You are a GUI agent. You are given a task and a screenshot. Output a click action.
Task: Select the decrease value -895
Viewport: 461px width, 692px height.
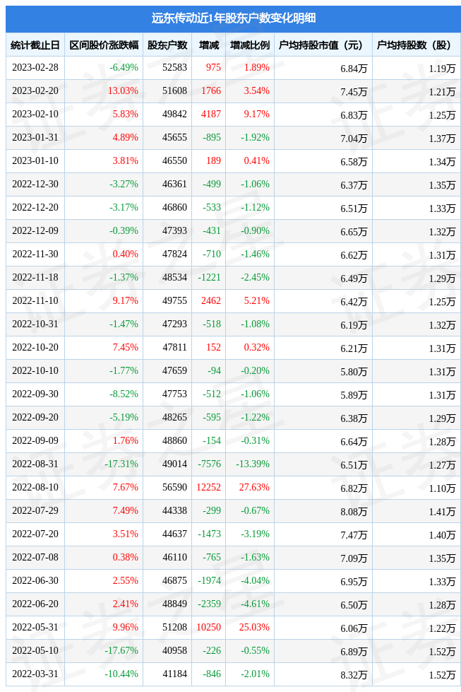(212, 138)
